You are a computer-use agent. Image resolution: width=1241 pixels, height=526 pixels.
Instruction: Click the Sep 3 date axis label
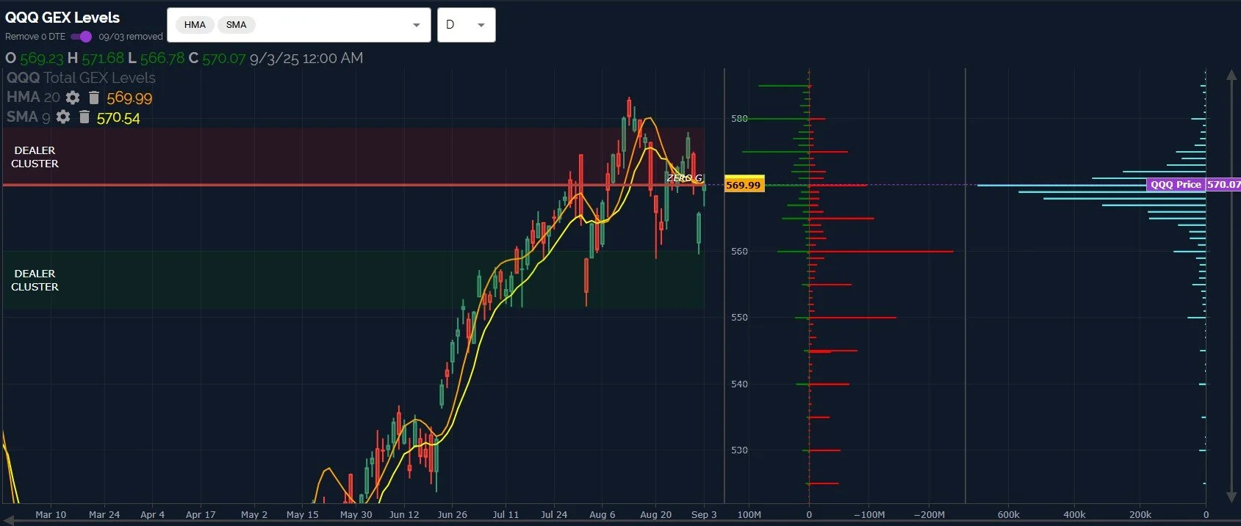tap(704, 514)
